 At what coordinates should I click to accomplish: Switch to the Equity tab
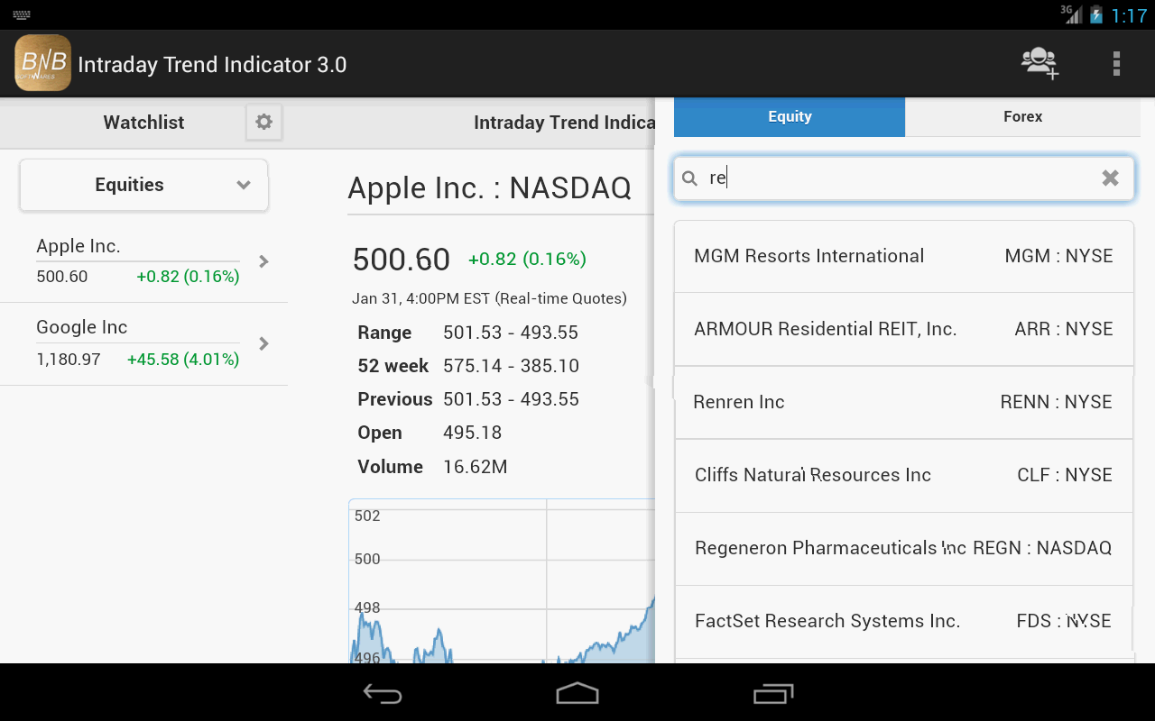[x=790, y=117]
